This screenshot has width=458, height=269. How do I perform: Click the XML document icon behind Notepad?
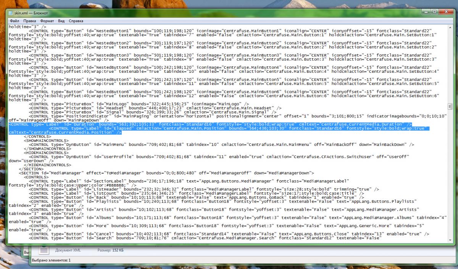pyautogui.click(x=44, y=250)
